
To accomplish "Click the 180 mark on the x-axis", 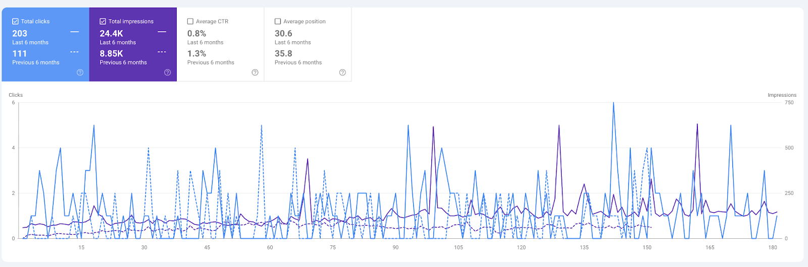I will pos(773,247).
